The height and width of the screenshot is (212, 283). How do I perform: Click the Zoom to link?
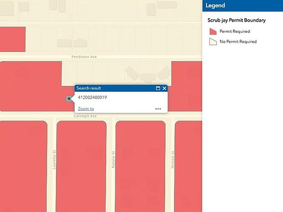(86, 109)
